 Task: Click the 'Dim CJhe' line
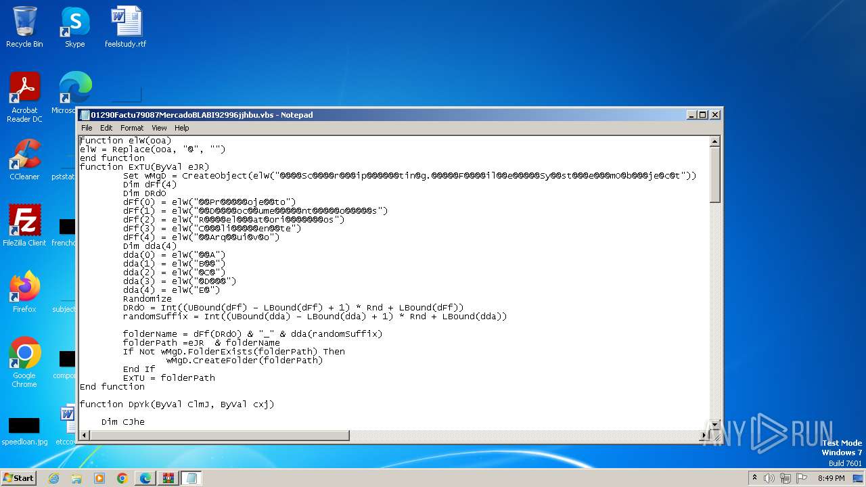click(x=122, y=422)
